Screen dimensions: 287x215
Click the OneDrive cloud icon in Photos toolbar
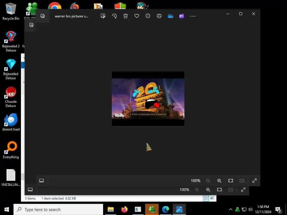coord(170,16)
